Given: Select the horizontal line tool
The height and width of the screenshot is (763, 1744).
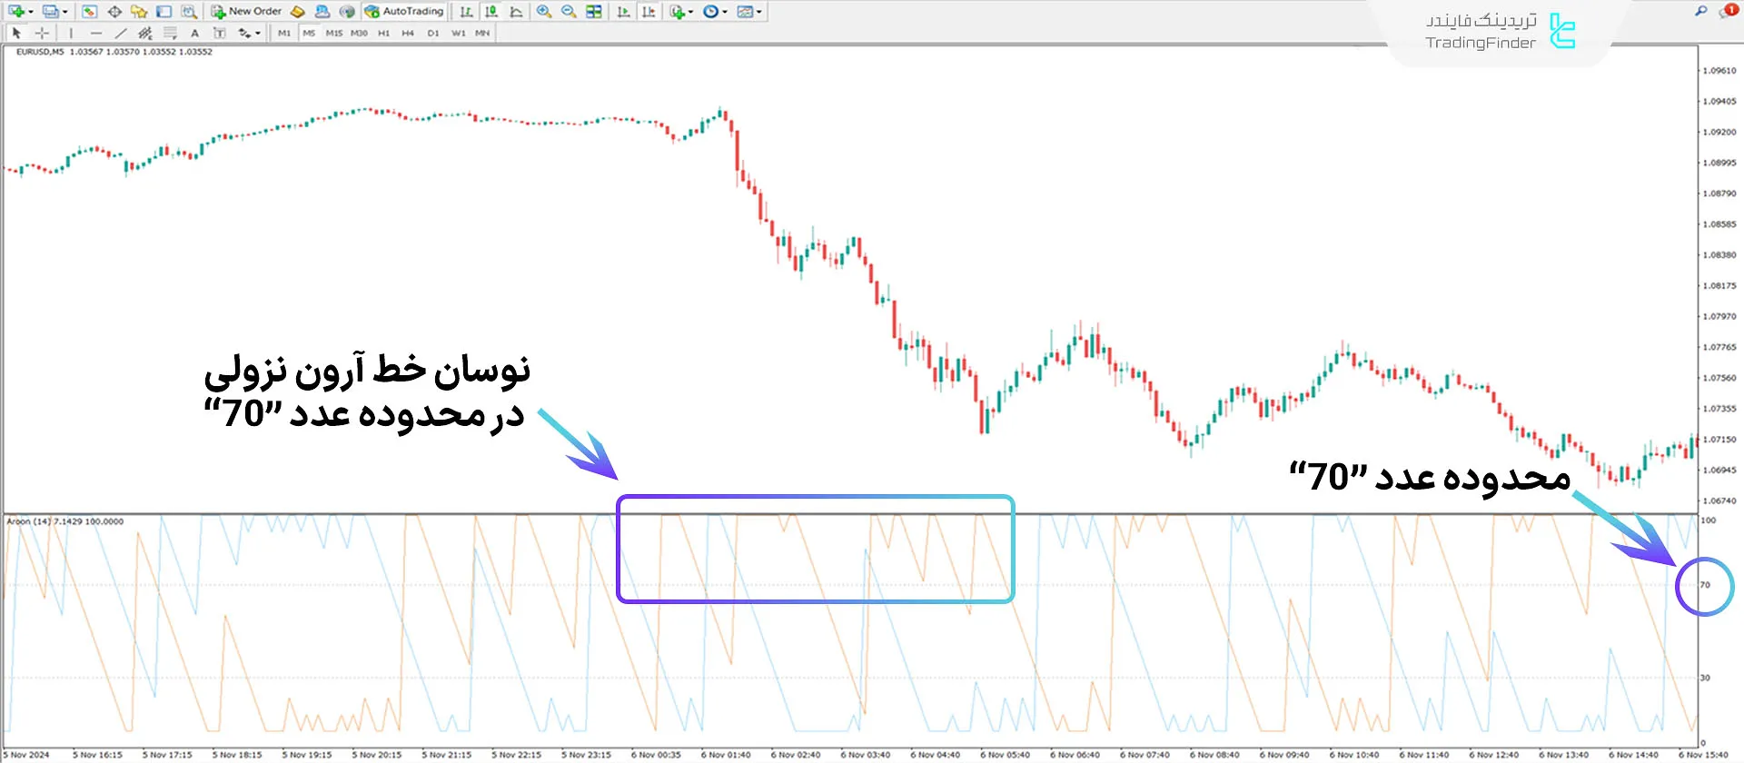Looking at the screenshot, I should pyautogui.click(x=95, y=33).
